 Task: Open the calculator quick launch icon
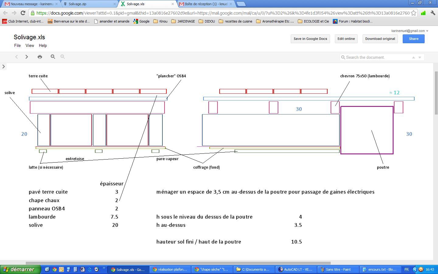pos(75,269)
